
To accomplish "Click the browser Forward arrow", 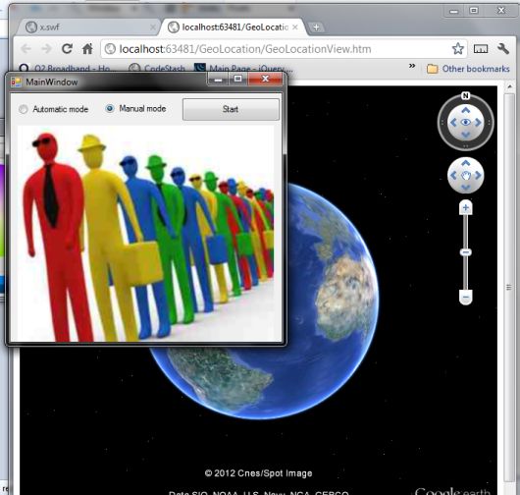I will (46, 49).
